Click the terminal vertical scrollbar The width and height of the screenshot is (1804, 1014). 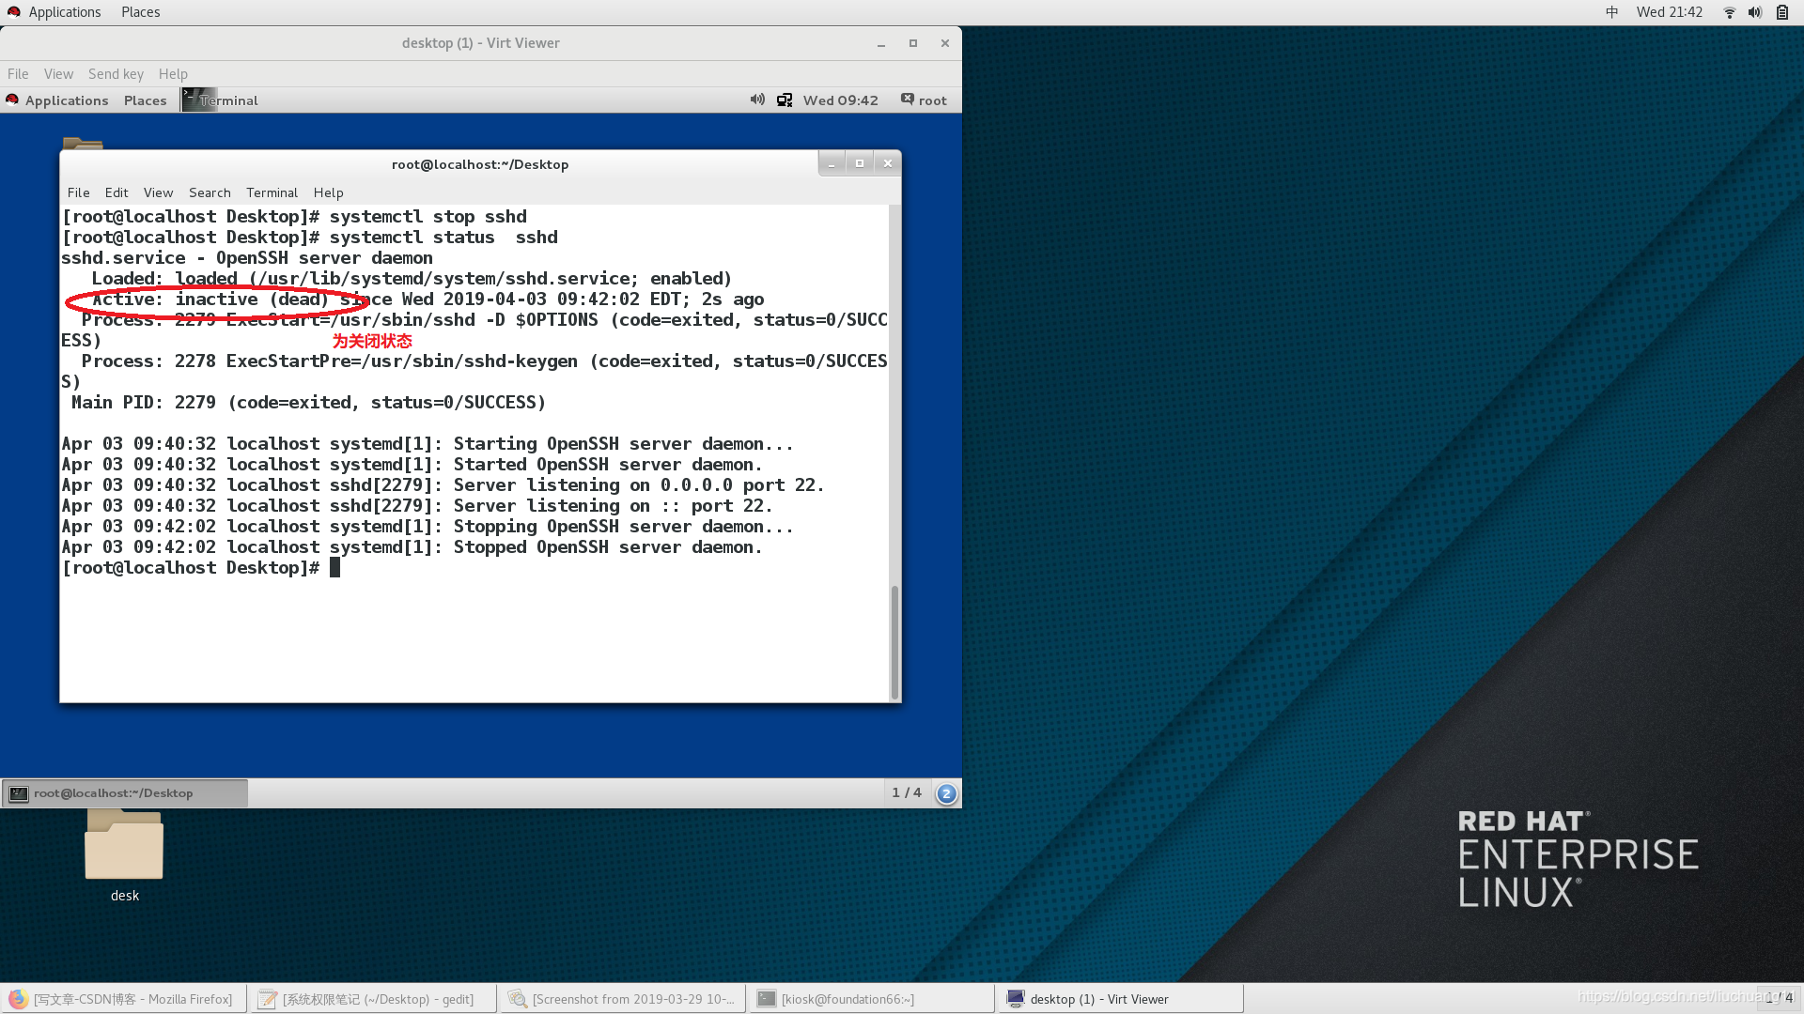point(894,642)
